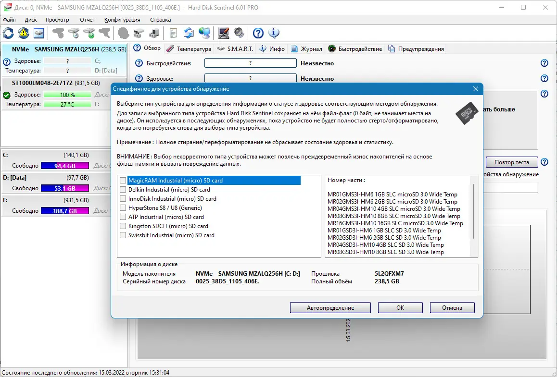Check MagicRAM Industrial (micro) SD card

click(123, 181)
